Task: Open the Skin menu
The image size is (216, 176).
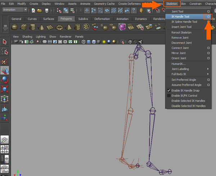Action: (183, 4)
